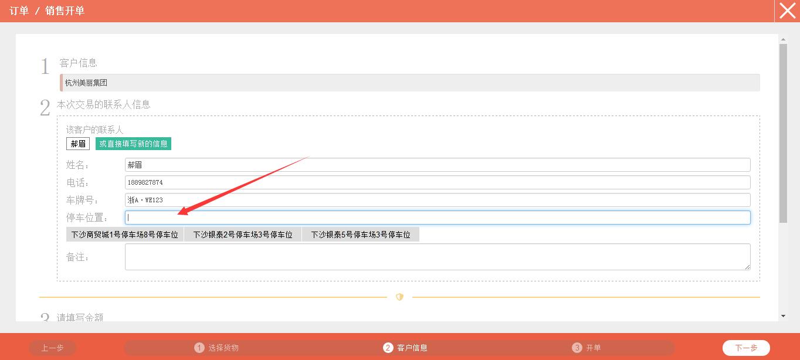This screenshot has height=360, width=800.
Task: Go back with the 上一步 button
Action: pyautogui.click(x=52, y=348)
